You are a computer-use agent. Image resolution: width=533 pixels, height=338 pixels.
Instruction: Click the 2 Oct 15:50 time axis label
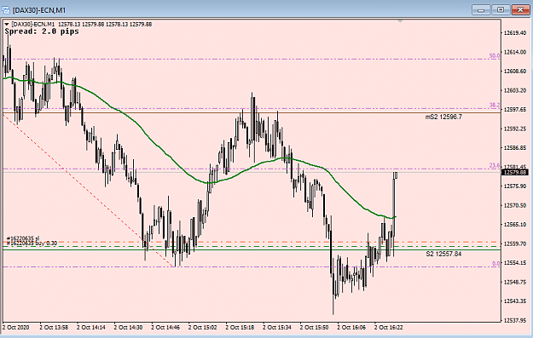coord(315,328)
